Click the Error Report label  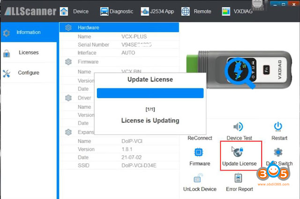(x=240, y=189)
